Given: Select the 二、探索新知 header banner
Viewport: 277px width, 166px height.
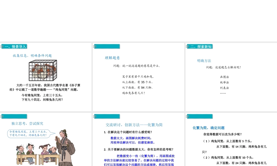Looking at the screenshot, I should pyautogui.click(x=200, y=46).
